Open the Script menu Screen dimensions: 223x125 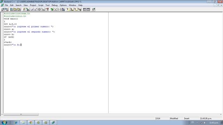click(x=41, y=5)
